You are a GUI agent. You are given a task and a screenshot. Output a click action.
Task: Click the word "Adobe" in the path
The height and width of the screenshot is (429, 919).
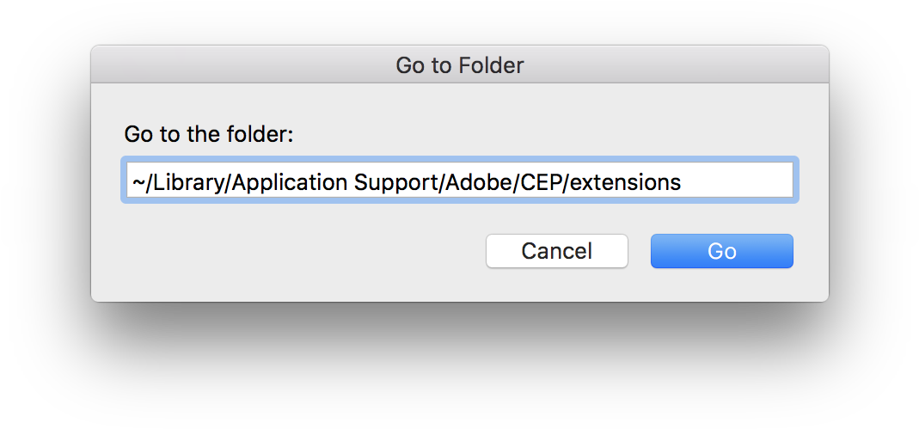coord(473,181)
